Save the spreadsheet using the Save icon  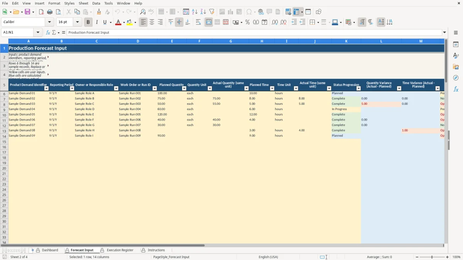[x=27, y=12]
